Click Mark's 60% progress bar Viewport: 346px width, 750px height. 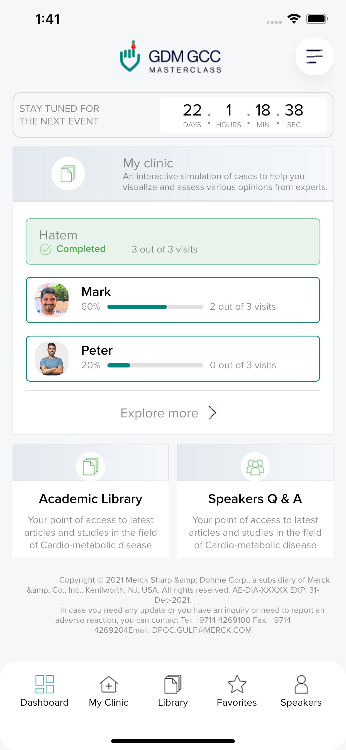coord(155,307)
